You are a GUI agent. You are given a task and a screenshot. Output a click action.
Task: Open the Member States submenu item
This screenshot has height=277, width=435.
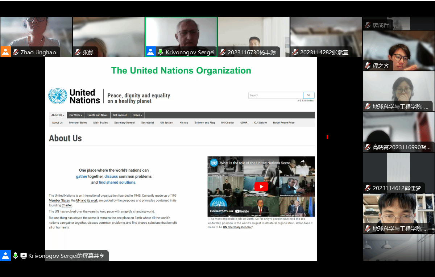(x=78, y=123)
